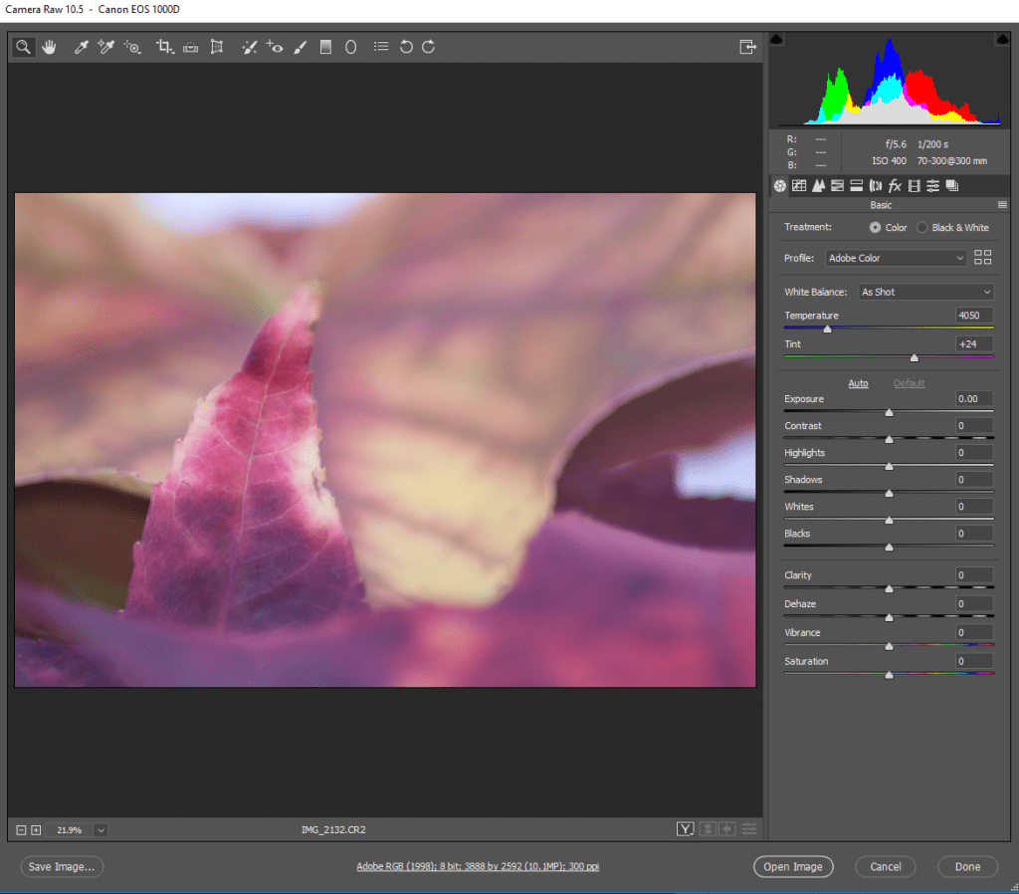Click the Open Image button
This screenshot has width=1019, height=894.
click(x=792, y=867)
